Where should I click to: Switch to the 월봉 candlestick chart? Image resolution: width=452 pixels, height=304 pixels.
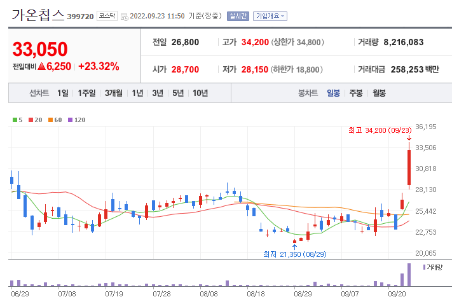[379, 93]
